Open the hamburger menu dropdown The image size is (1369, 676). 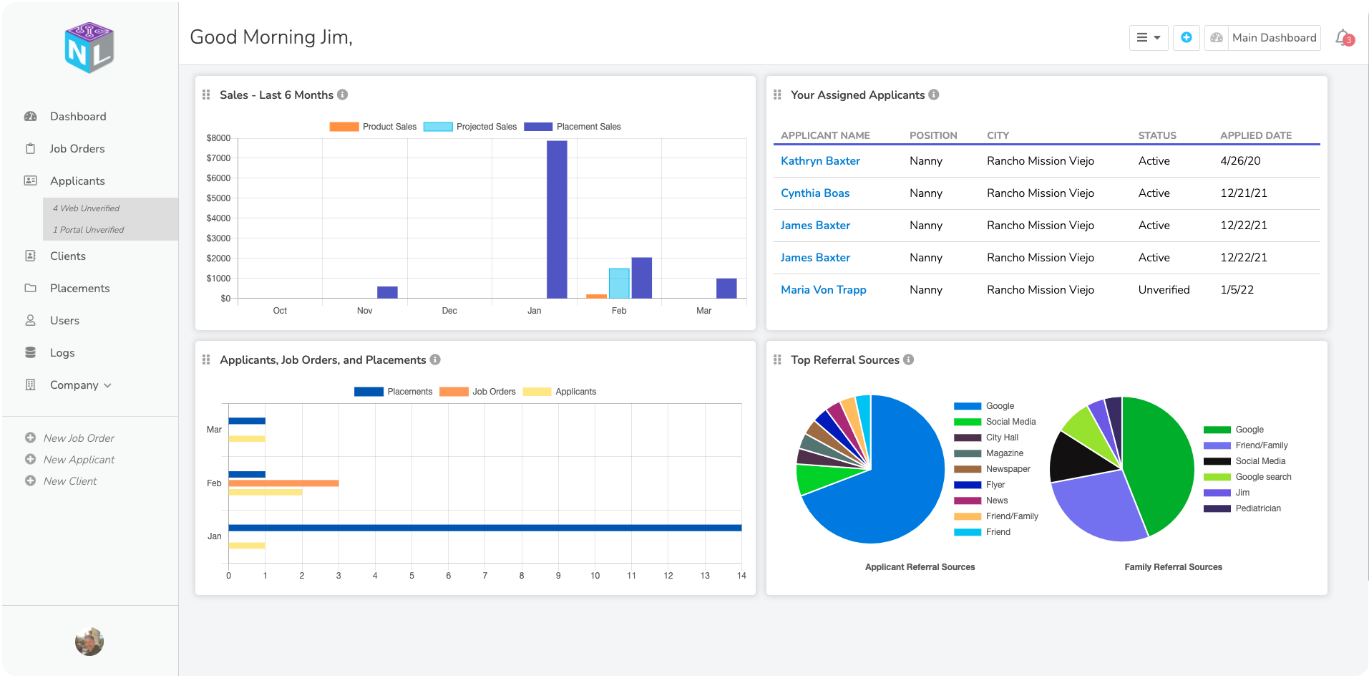click(1149, 38)
